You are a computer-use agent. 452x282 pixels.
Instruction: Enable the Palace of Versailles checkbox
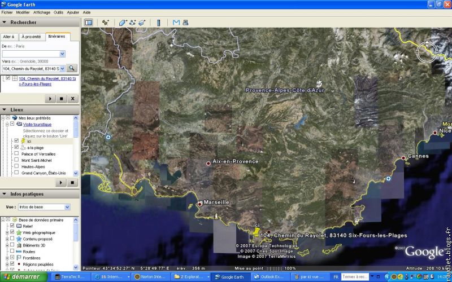click(16, 153)
